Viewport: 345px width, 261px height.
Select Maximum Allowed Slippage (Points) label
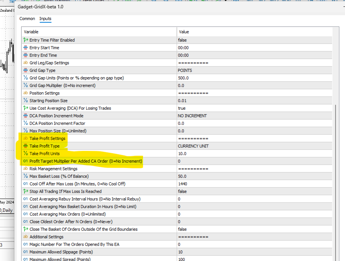click(61, 252)
